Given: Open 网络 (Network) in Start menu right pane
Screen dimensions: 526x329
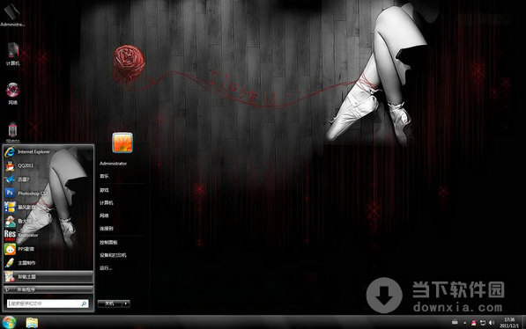Looking at the screenshot, I should (x=104, y=216).
